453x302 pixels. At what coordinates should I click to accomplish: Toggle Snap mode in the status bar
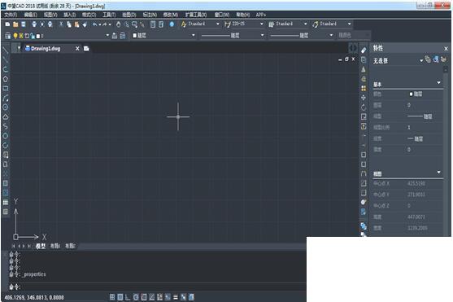(x=112, y=297)
